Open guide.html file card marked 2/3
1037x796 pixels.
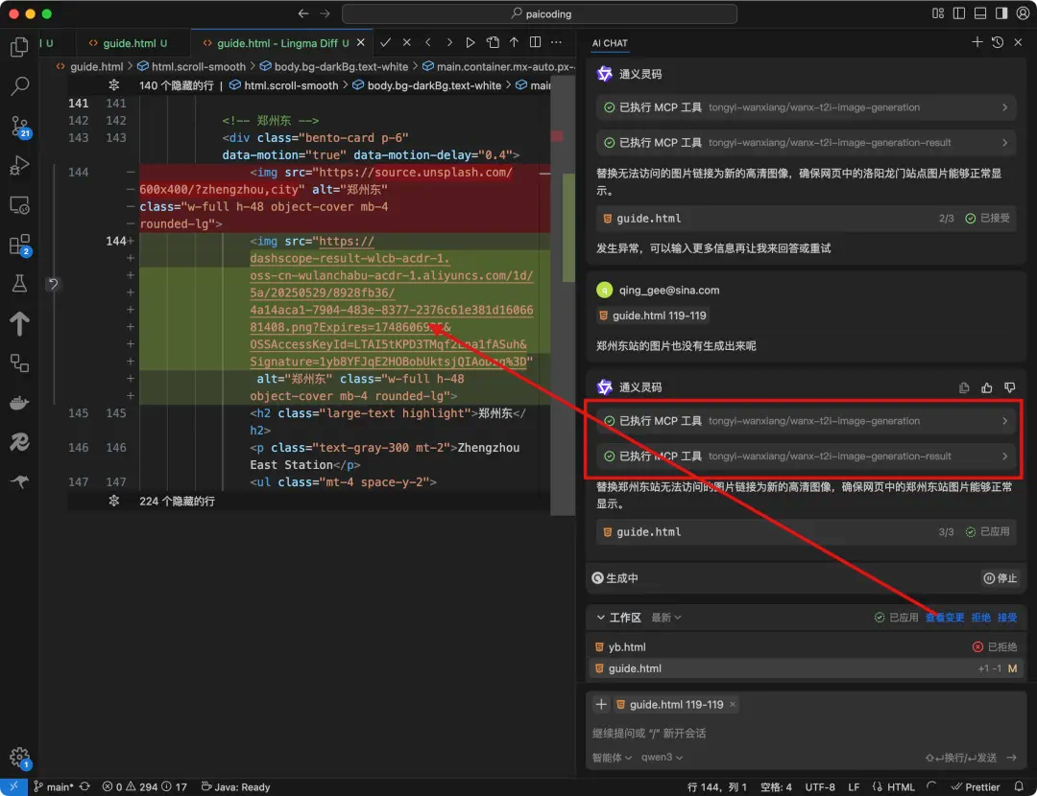pos(806,219)
